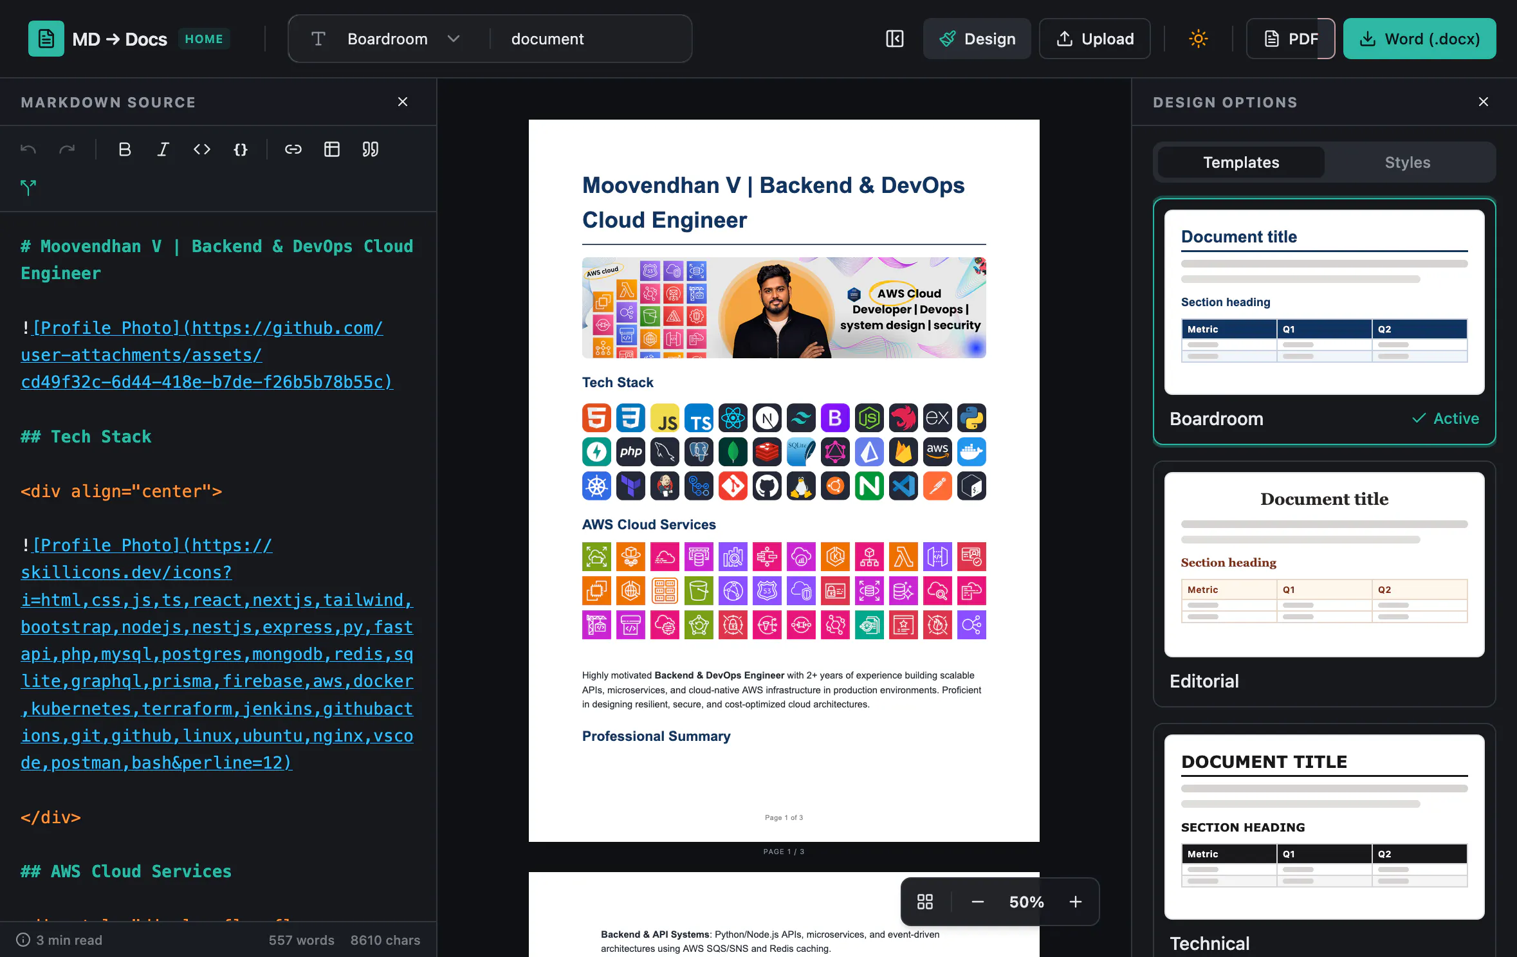Image resolution: width=1517 pixels, height=957 pixels.
Task: Click the HTML5 icon in Tech Stack
Action: pos(596,418)
